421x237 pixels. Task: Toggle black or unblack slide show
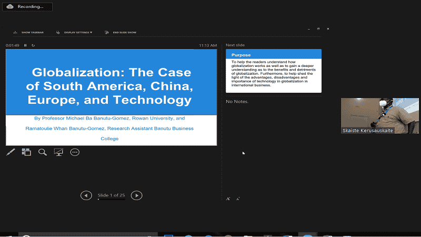[x=58, y=152]
